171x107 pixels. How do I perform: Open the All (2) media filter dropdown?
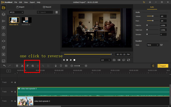pyautogui.click(x=16, y=12)
